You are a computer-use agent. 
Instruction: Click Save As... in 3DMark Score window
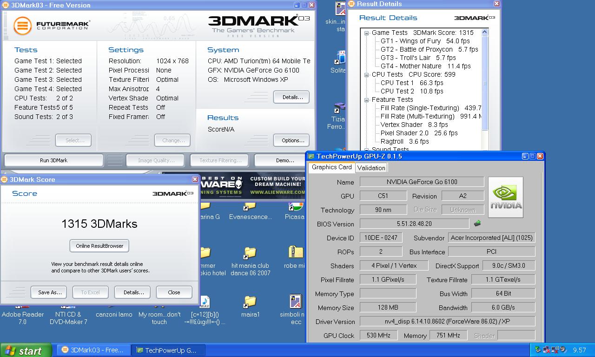pos(49,292)
